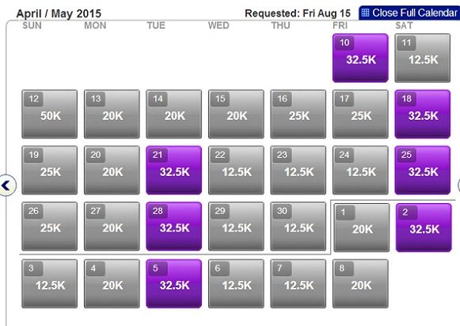This screenshot has height=326, width=460.
Task: Select April 30 for 12.5K
Action: pos(298,226)
